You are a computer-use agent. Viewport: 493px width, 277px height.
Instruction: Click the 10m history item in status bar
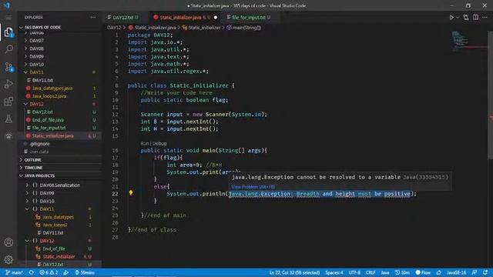point(402,272)
